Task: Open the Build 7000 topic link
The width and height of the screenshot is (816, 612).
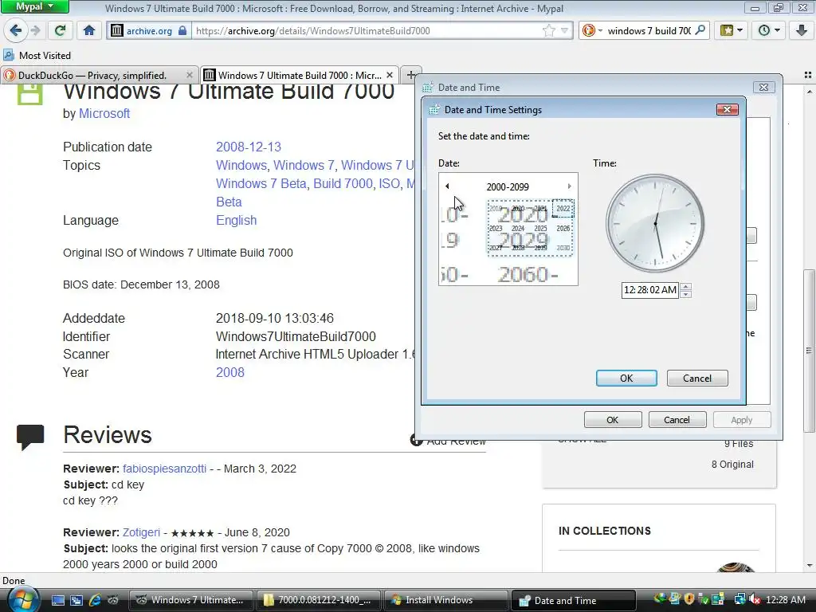Action: pyautogui.click(x=343, y=183)
